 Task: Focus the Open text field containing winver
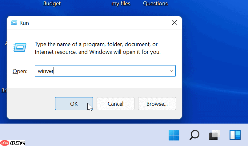[x=102, y=71]
